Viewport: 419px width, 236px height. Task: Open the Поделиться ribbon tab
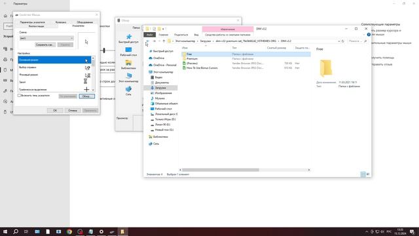coord(181,35)
